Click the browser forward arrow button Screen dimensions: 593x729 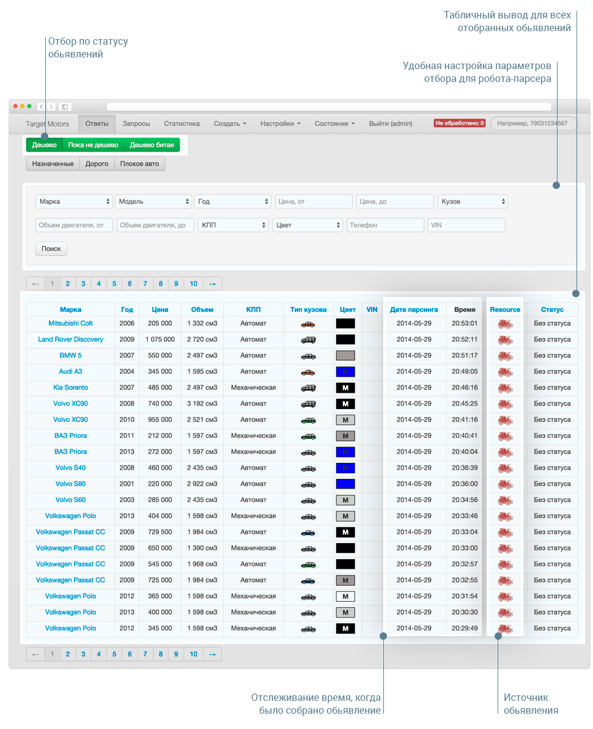[x=51, y=106]
